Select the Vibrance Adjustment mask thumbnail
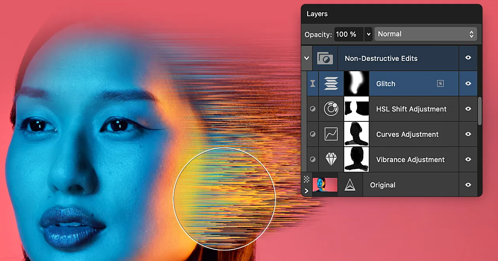 pos(357,159)
